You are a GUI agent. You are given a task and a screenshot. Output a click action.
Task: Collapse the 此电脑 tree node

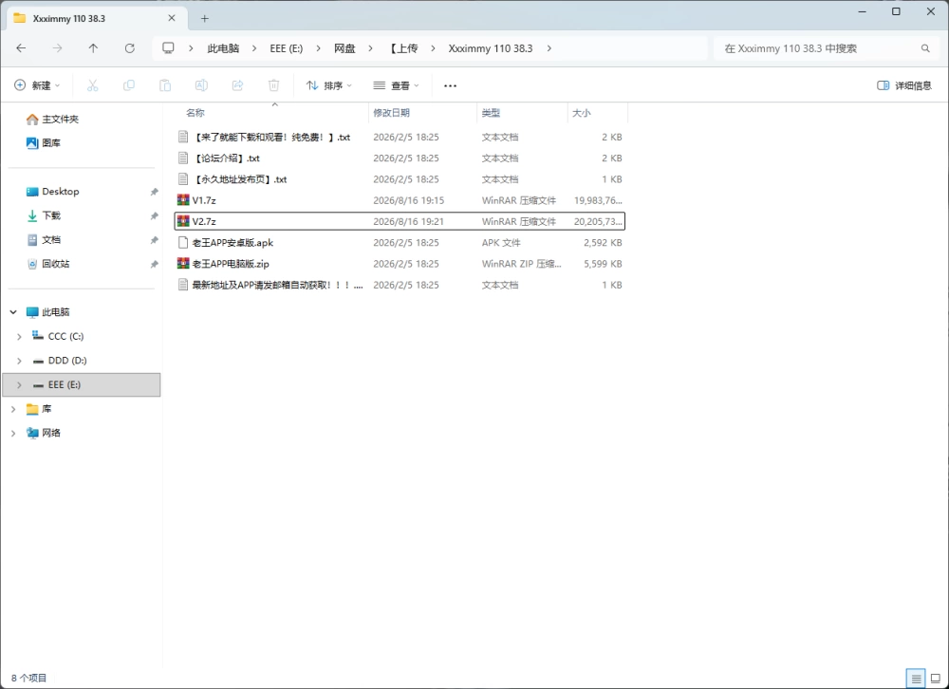pyautogui.click(x=13, y=312)
